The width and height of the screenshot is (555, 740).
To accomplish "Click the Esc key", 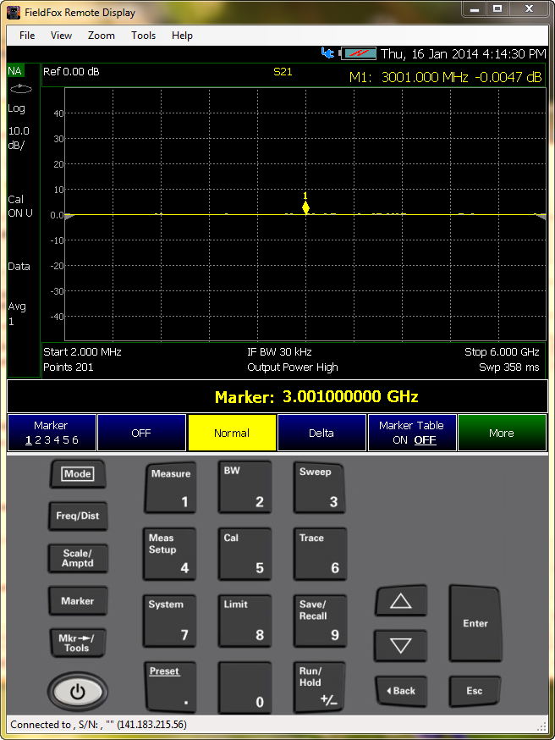I will click(x=475, y=691).
